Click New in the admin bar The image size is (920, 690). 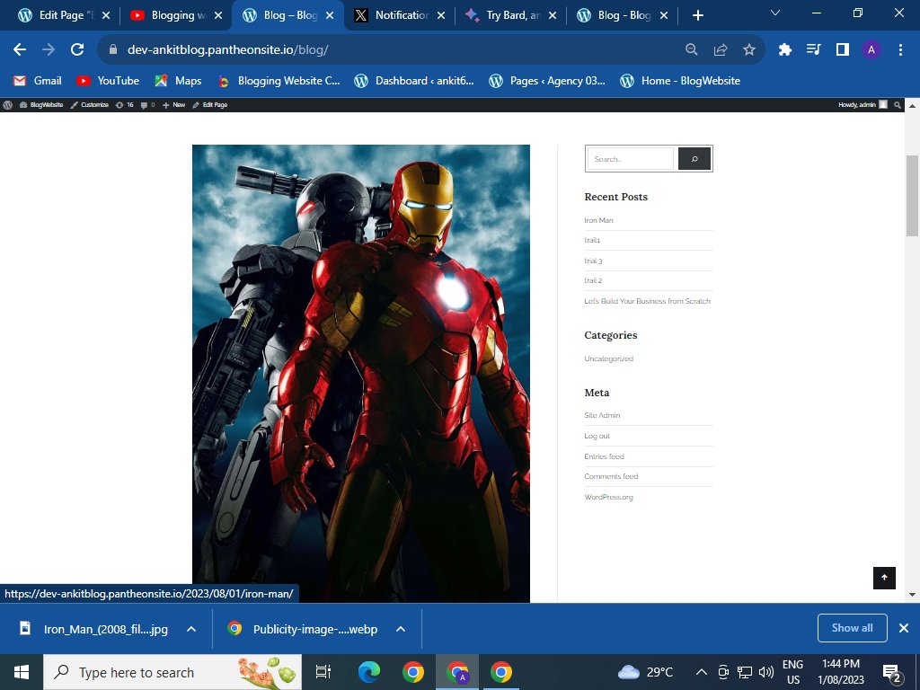point(174,105)
